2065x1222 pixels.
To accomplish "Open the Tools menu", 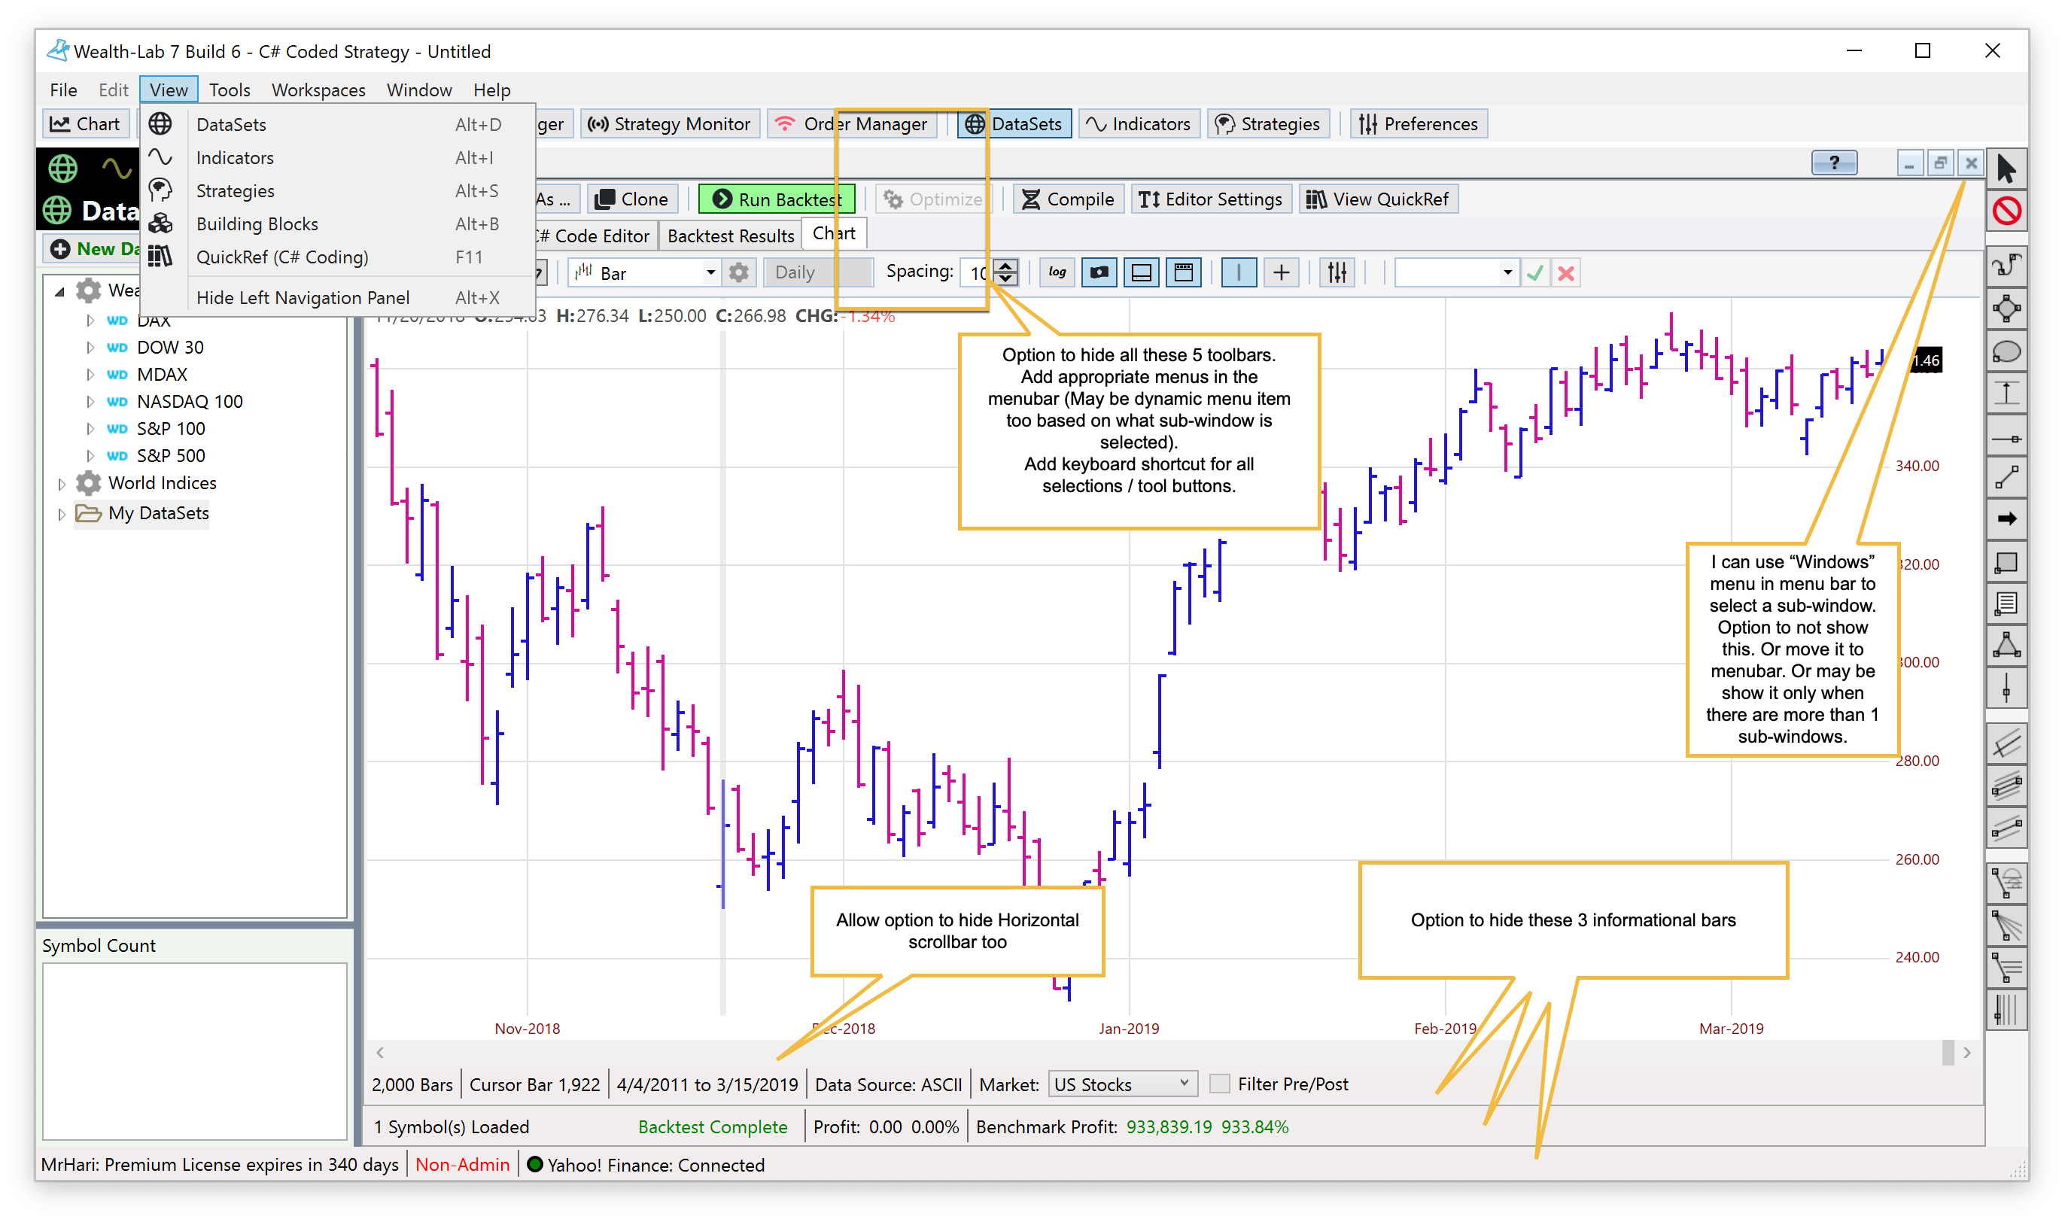I will click(229, 90).
